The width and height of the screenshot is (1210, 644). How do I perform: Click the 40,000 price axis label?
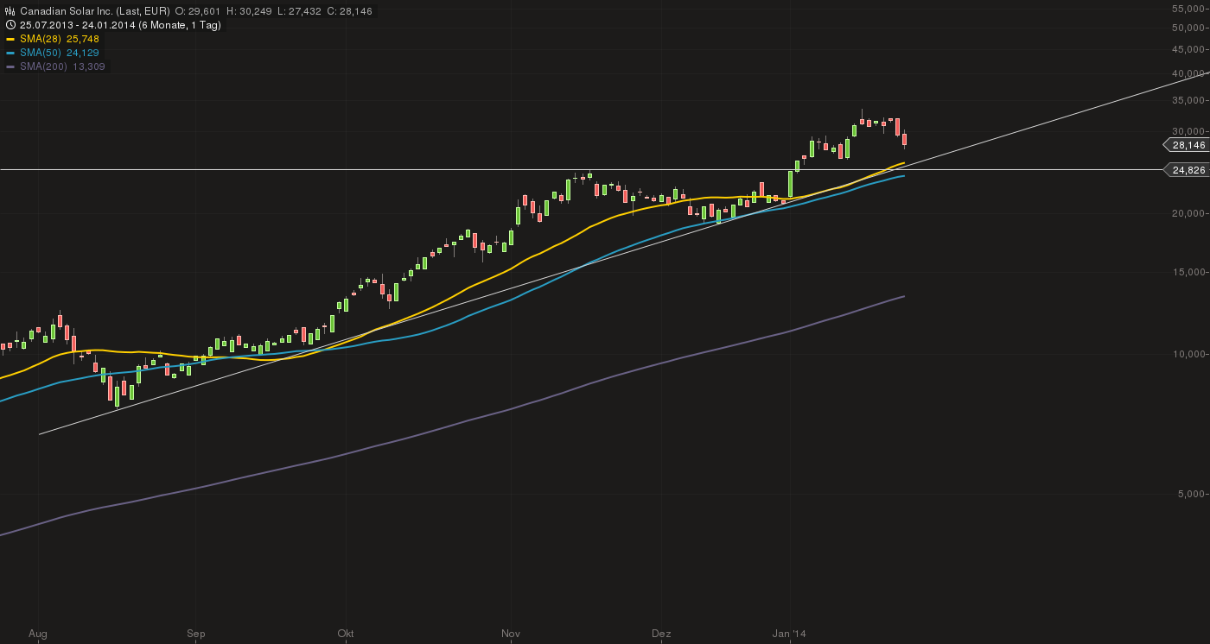click(x=1190, y=73)
